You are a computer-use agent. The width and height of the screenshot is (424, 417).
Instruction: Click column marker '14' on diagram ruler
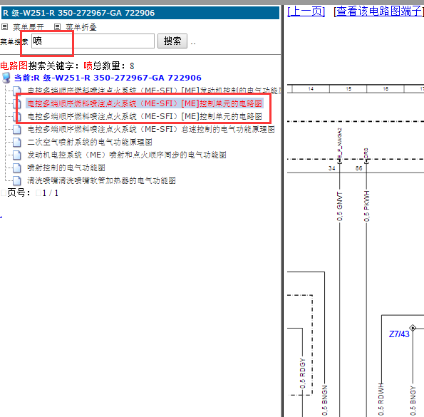point(311,88)
